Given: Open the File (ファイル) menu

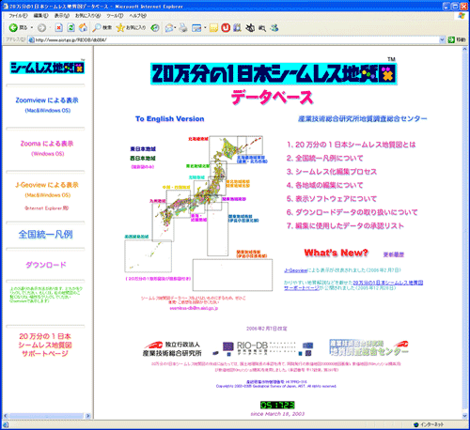Looking at the screenshot, I should coord(18,15).
